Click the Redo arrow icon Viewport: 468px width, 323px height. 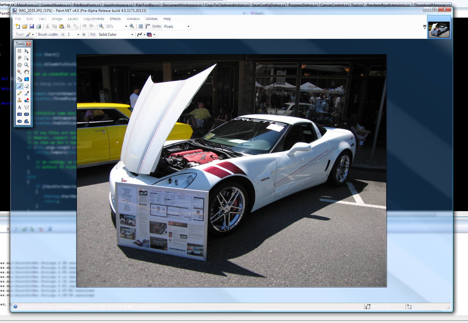point(91,26)
